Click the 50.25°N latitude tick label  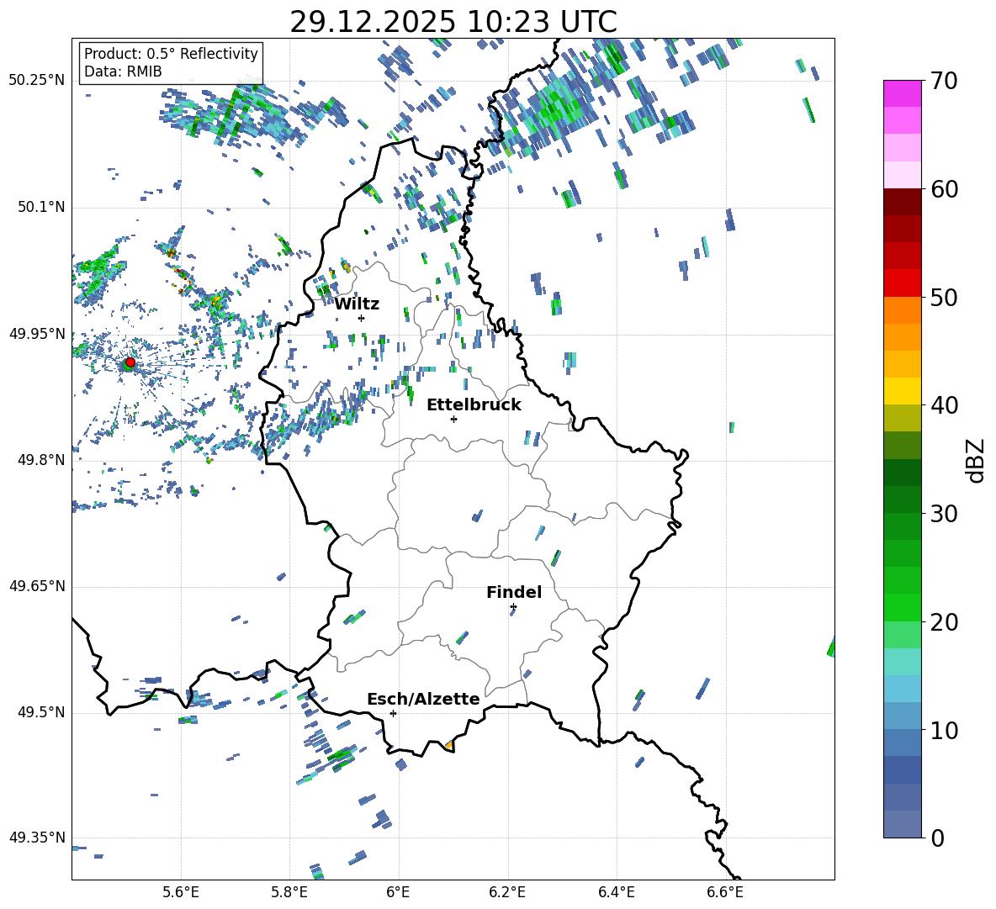[x=37, y=81]
